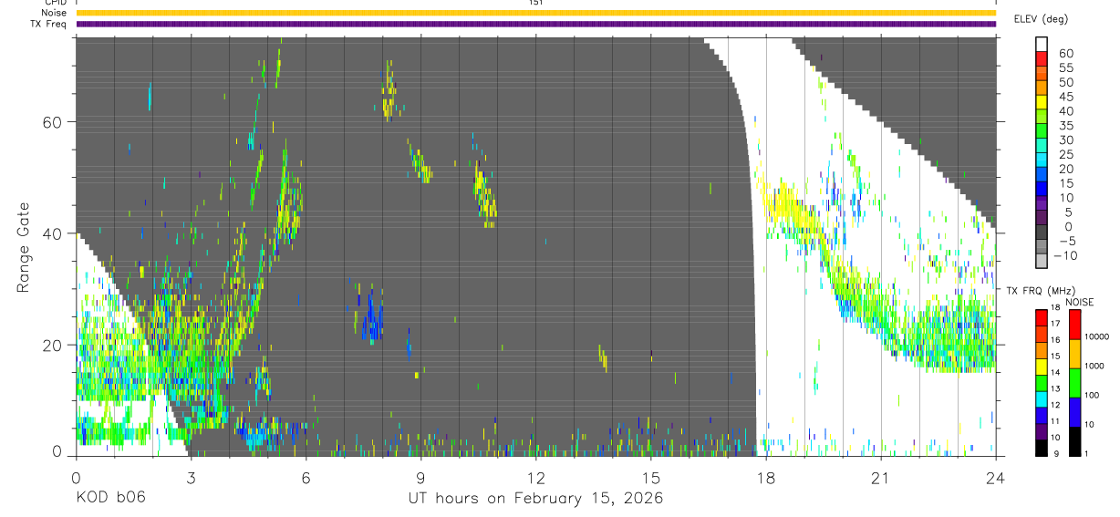Click the yellow Noise bar at top
The width and height of the screenshot is (1120, 517).
pyautogui.click(x=536, y=13)
